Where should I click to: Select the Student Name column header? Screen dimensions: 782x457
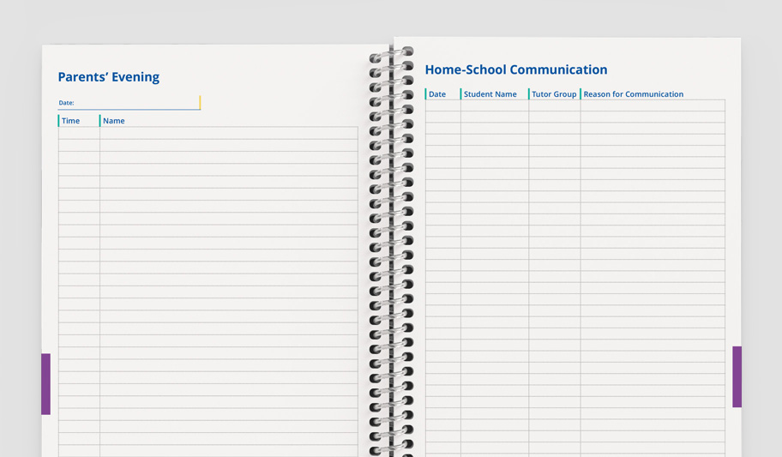[490, 93]
